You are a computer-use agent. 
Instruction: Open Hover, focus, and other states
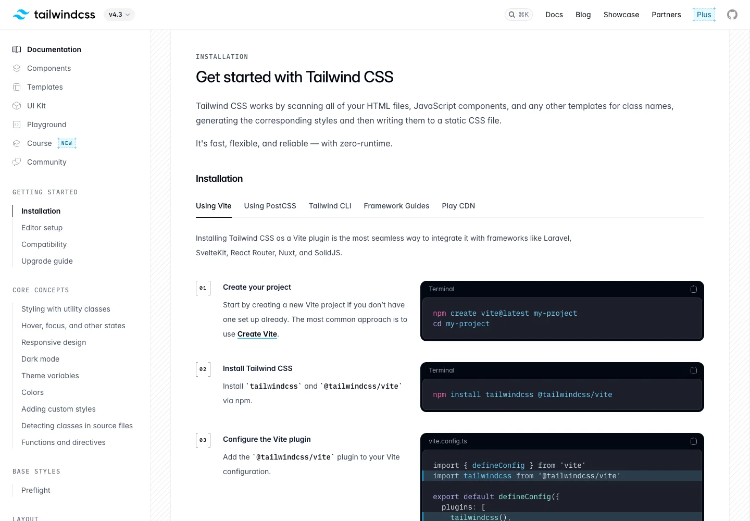(73, 326)
